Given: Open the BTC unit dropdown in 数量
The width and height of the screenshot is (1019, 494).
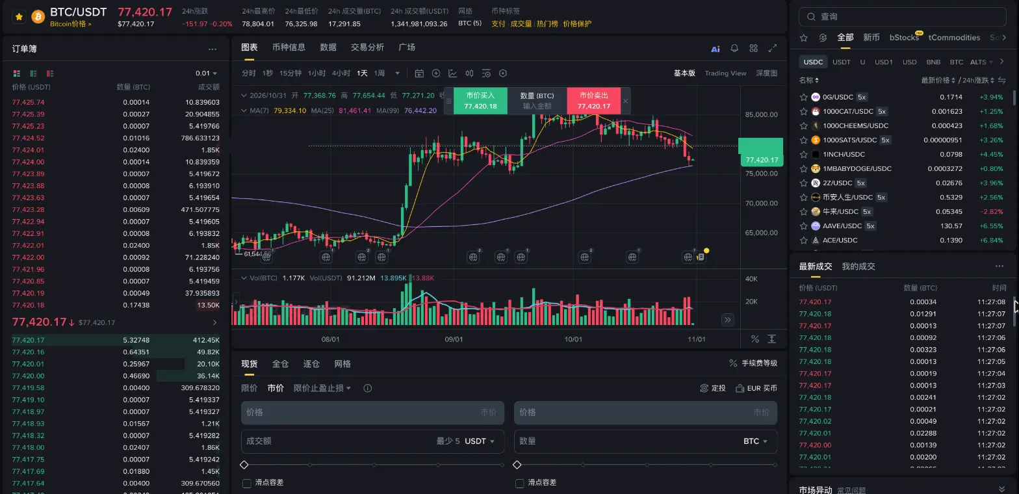Looking at the screenshot, I should pos(756,441).
